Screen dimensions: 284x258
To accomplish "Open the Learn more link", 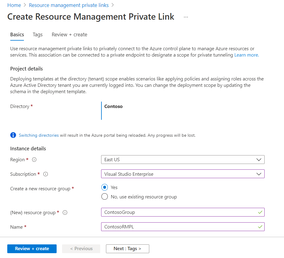I will click(246, 55).
